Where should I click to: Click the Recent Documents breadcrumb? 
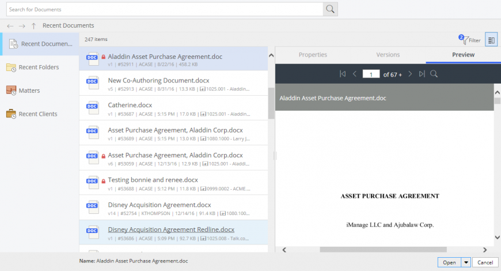pyautogui.click(x=68, y=25)
